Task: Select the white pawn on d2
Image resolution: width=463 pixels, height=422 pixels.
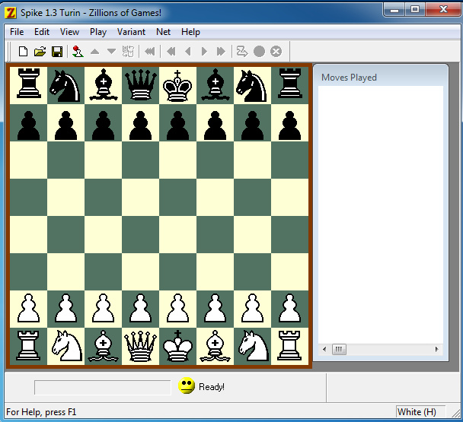Action: 140,309
